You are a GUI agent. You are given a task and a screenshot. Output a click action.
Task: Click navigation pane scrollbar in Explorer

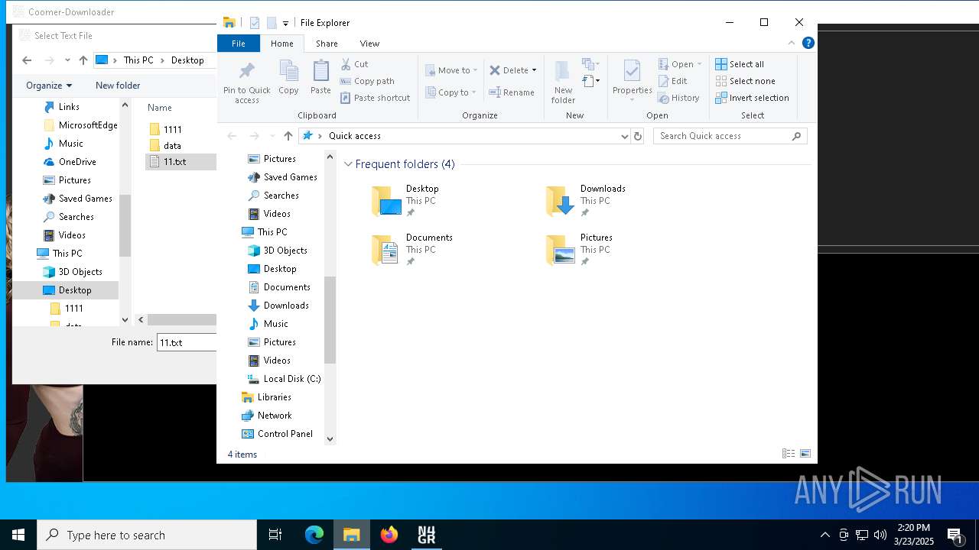tap(330, 319)
